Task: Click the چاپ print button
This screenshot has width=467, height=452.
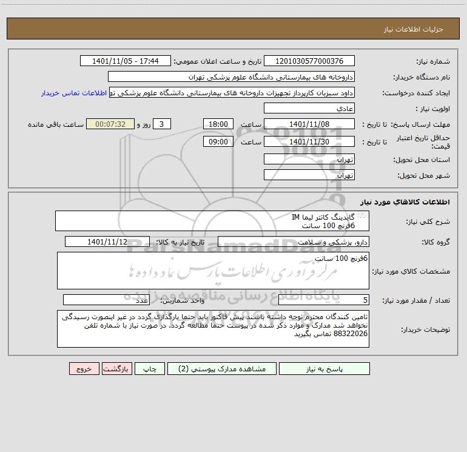Action: point(150,368)
